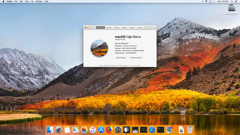Image resolution: width=240 pixels, height=135 pixels.
Task: Launch Firefox from the dock
Action: click(x=110, y=130)
